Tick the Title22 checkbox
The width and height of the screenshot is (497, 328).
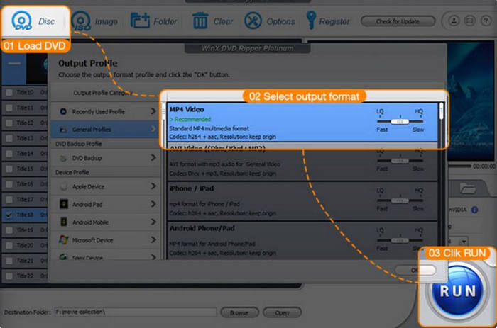[9, 276]
